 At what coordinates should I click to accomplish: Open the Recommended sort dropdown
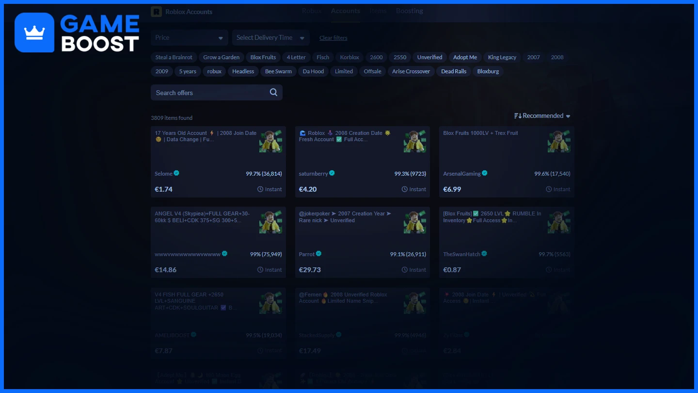point(542,116)
